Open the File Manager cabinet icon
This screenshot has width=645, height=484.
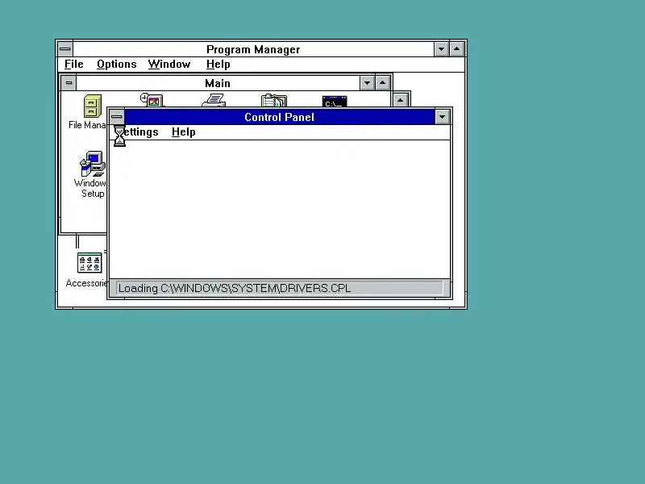pos(93,106)
